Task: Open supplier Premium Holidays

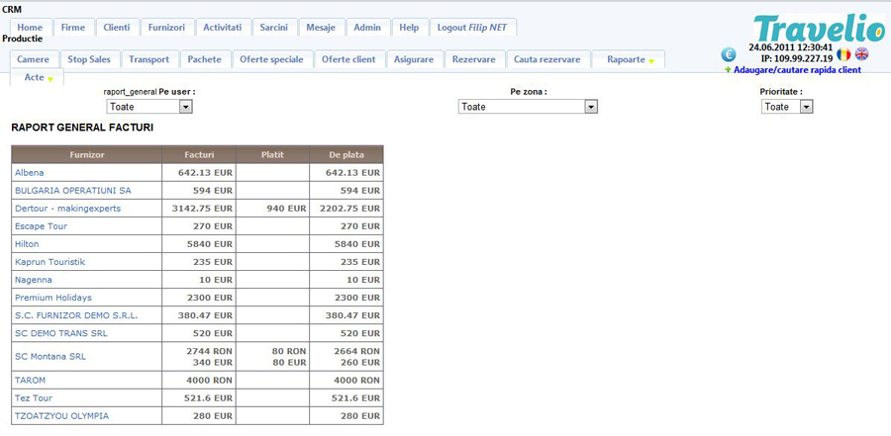Action: (x=53, y=298)
